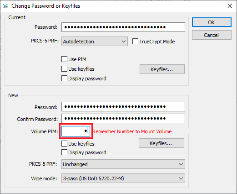The width and height of the screenshot is (237, 194).
Task: Confirm the changes with the OK button
Action: [x=212, y=22]
